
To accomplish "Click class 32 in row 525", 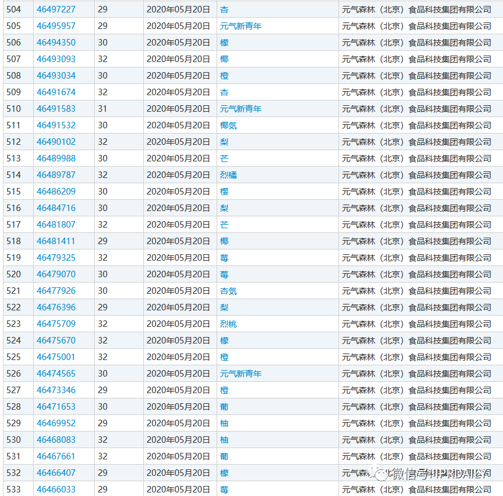I will [102, 357].
